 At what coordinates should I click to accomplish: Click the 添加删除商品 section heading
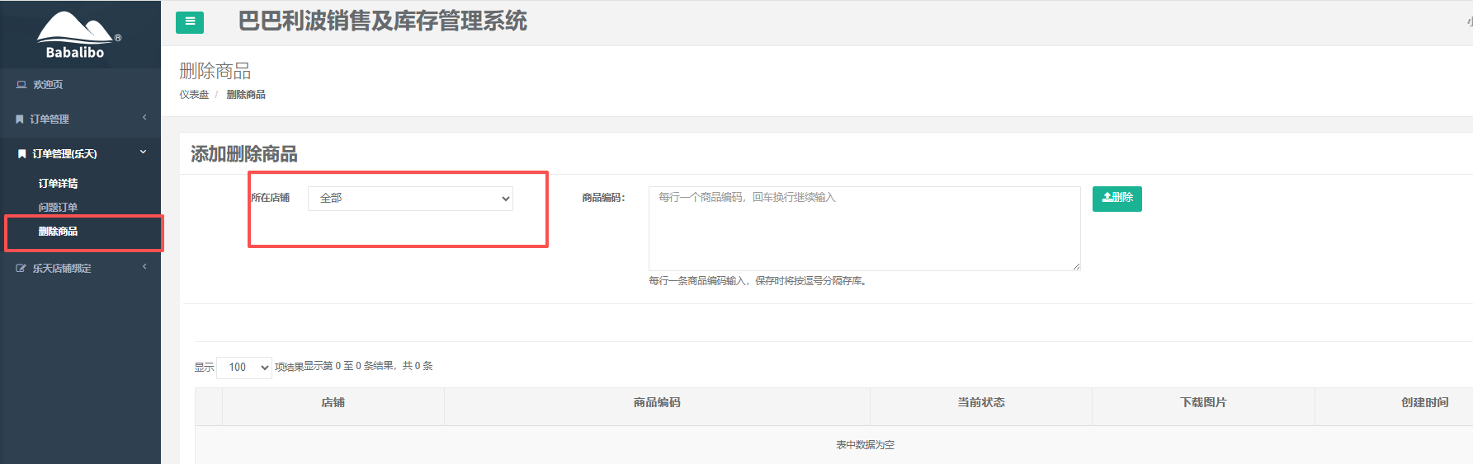tap(244, 154)
